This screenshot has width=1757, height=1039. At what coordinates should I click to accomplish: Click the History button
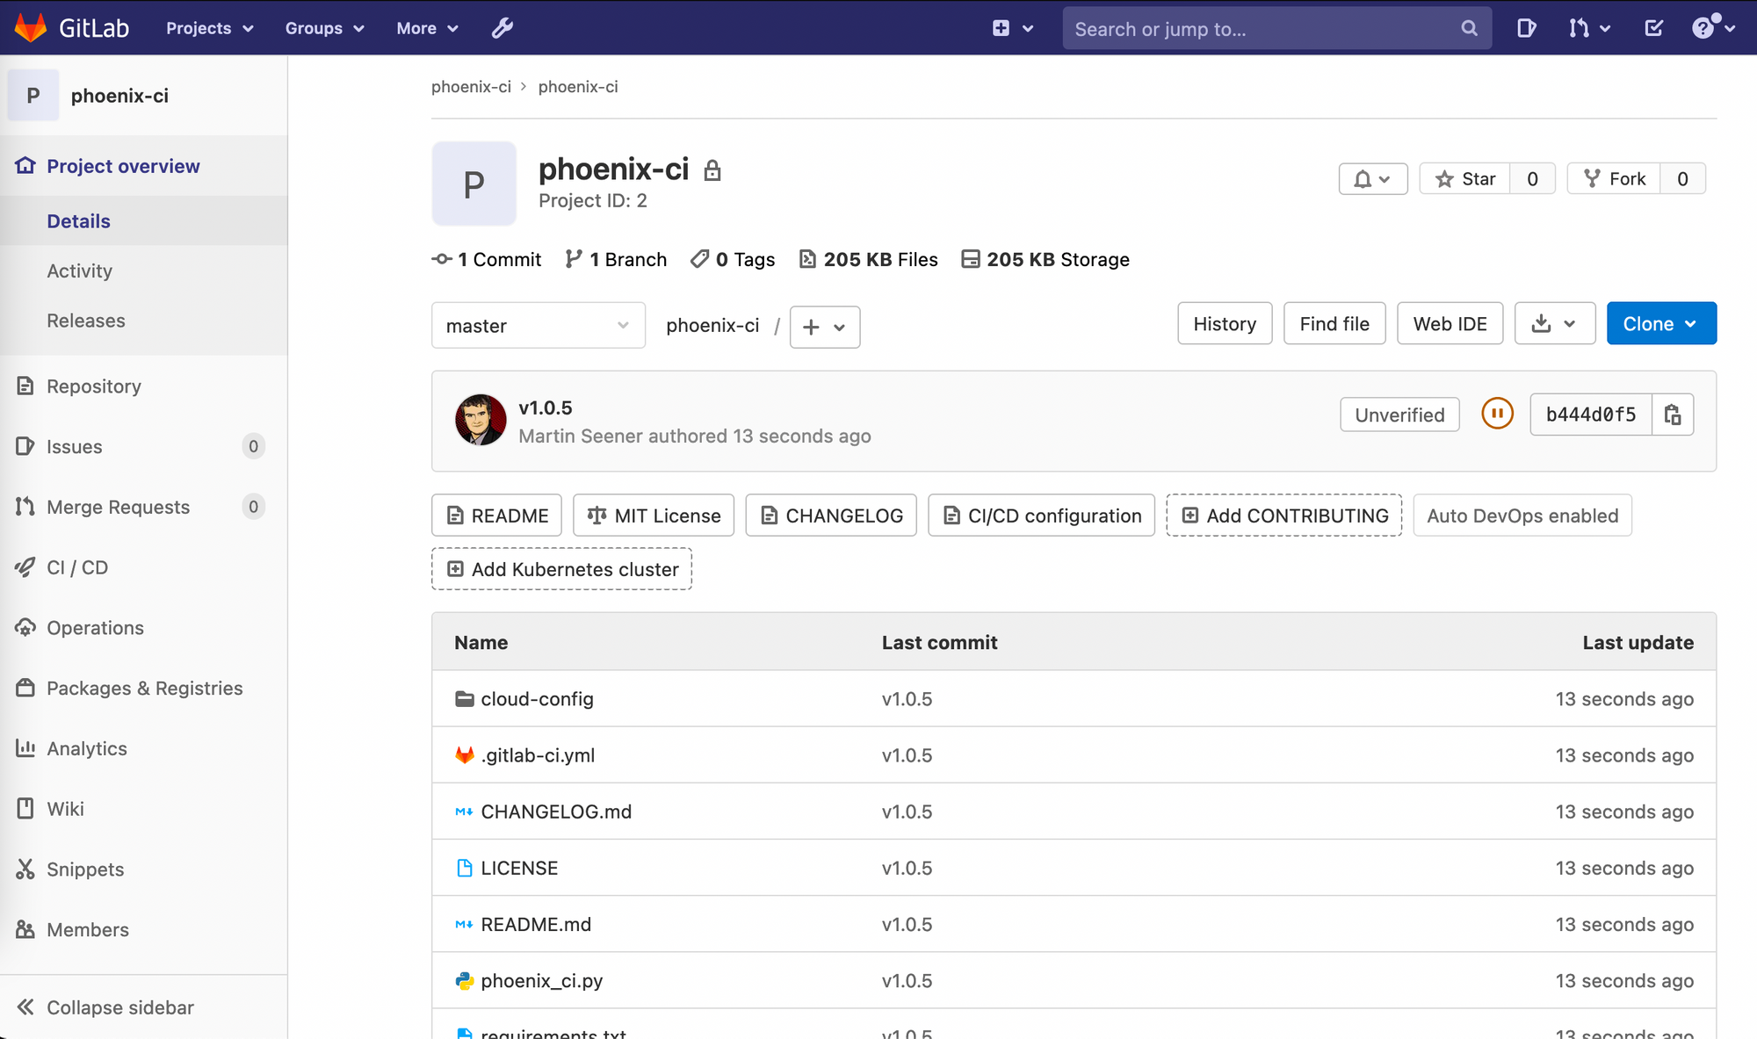tap(1225, 324)
